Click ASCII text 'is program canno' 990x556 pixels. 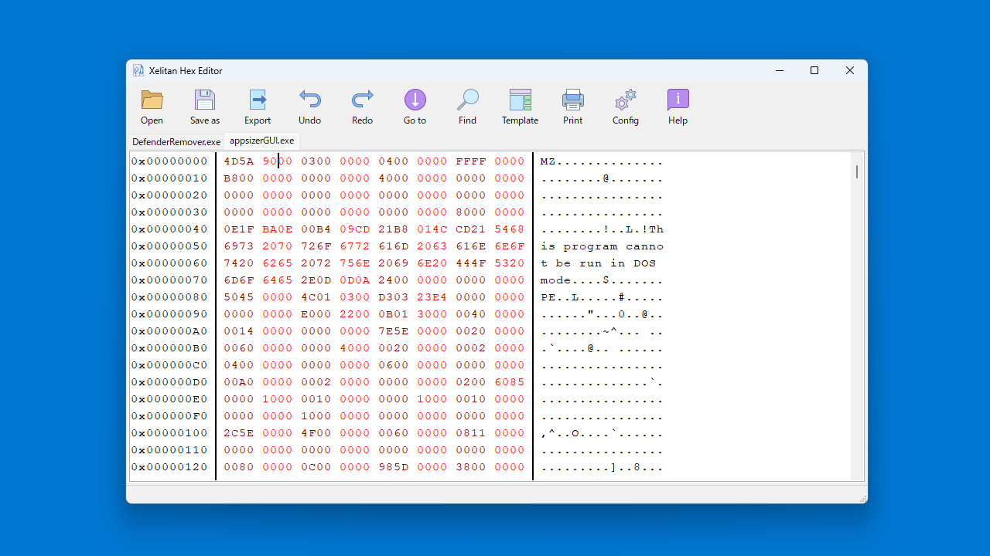click(x=603, y=246)
